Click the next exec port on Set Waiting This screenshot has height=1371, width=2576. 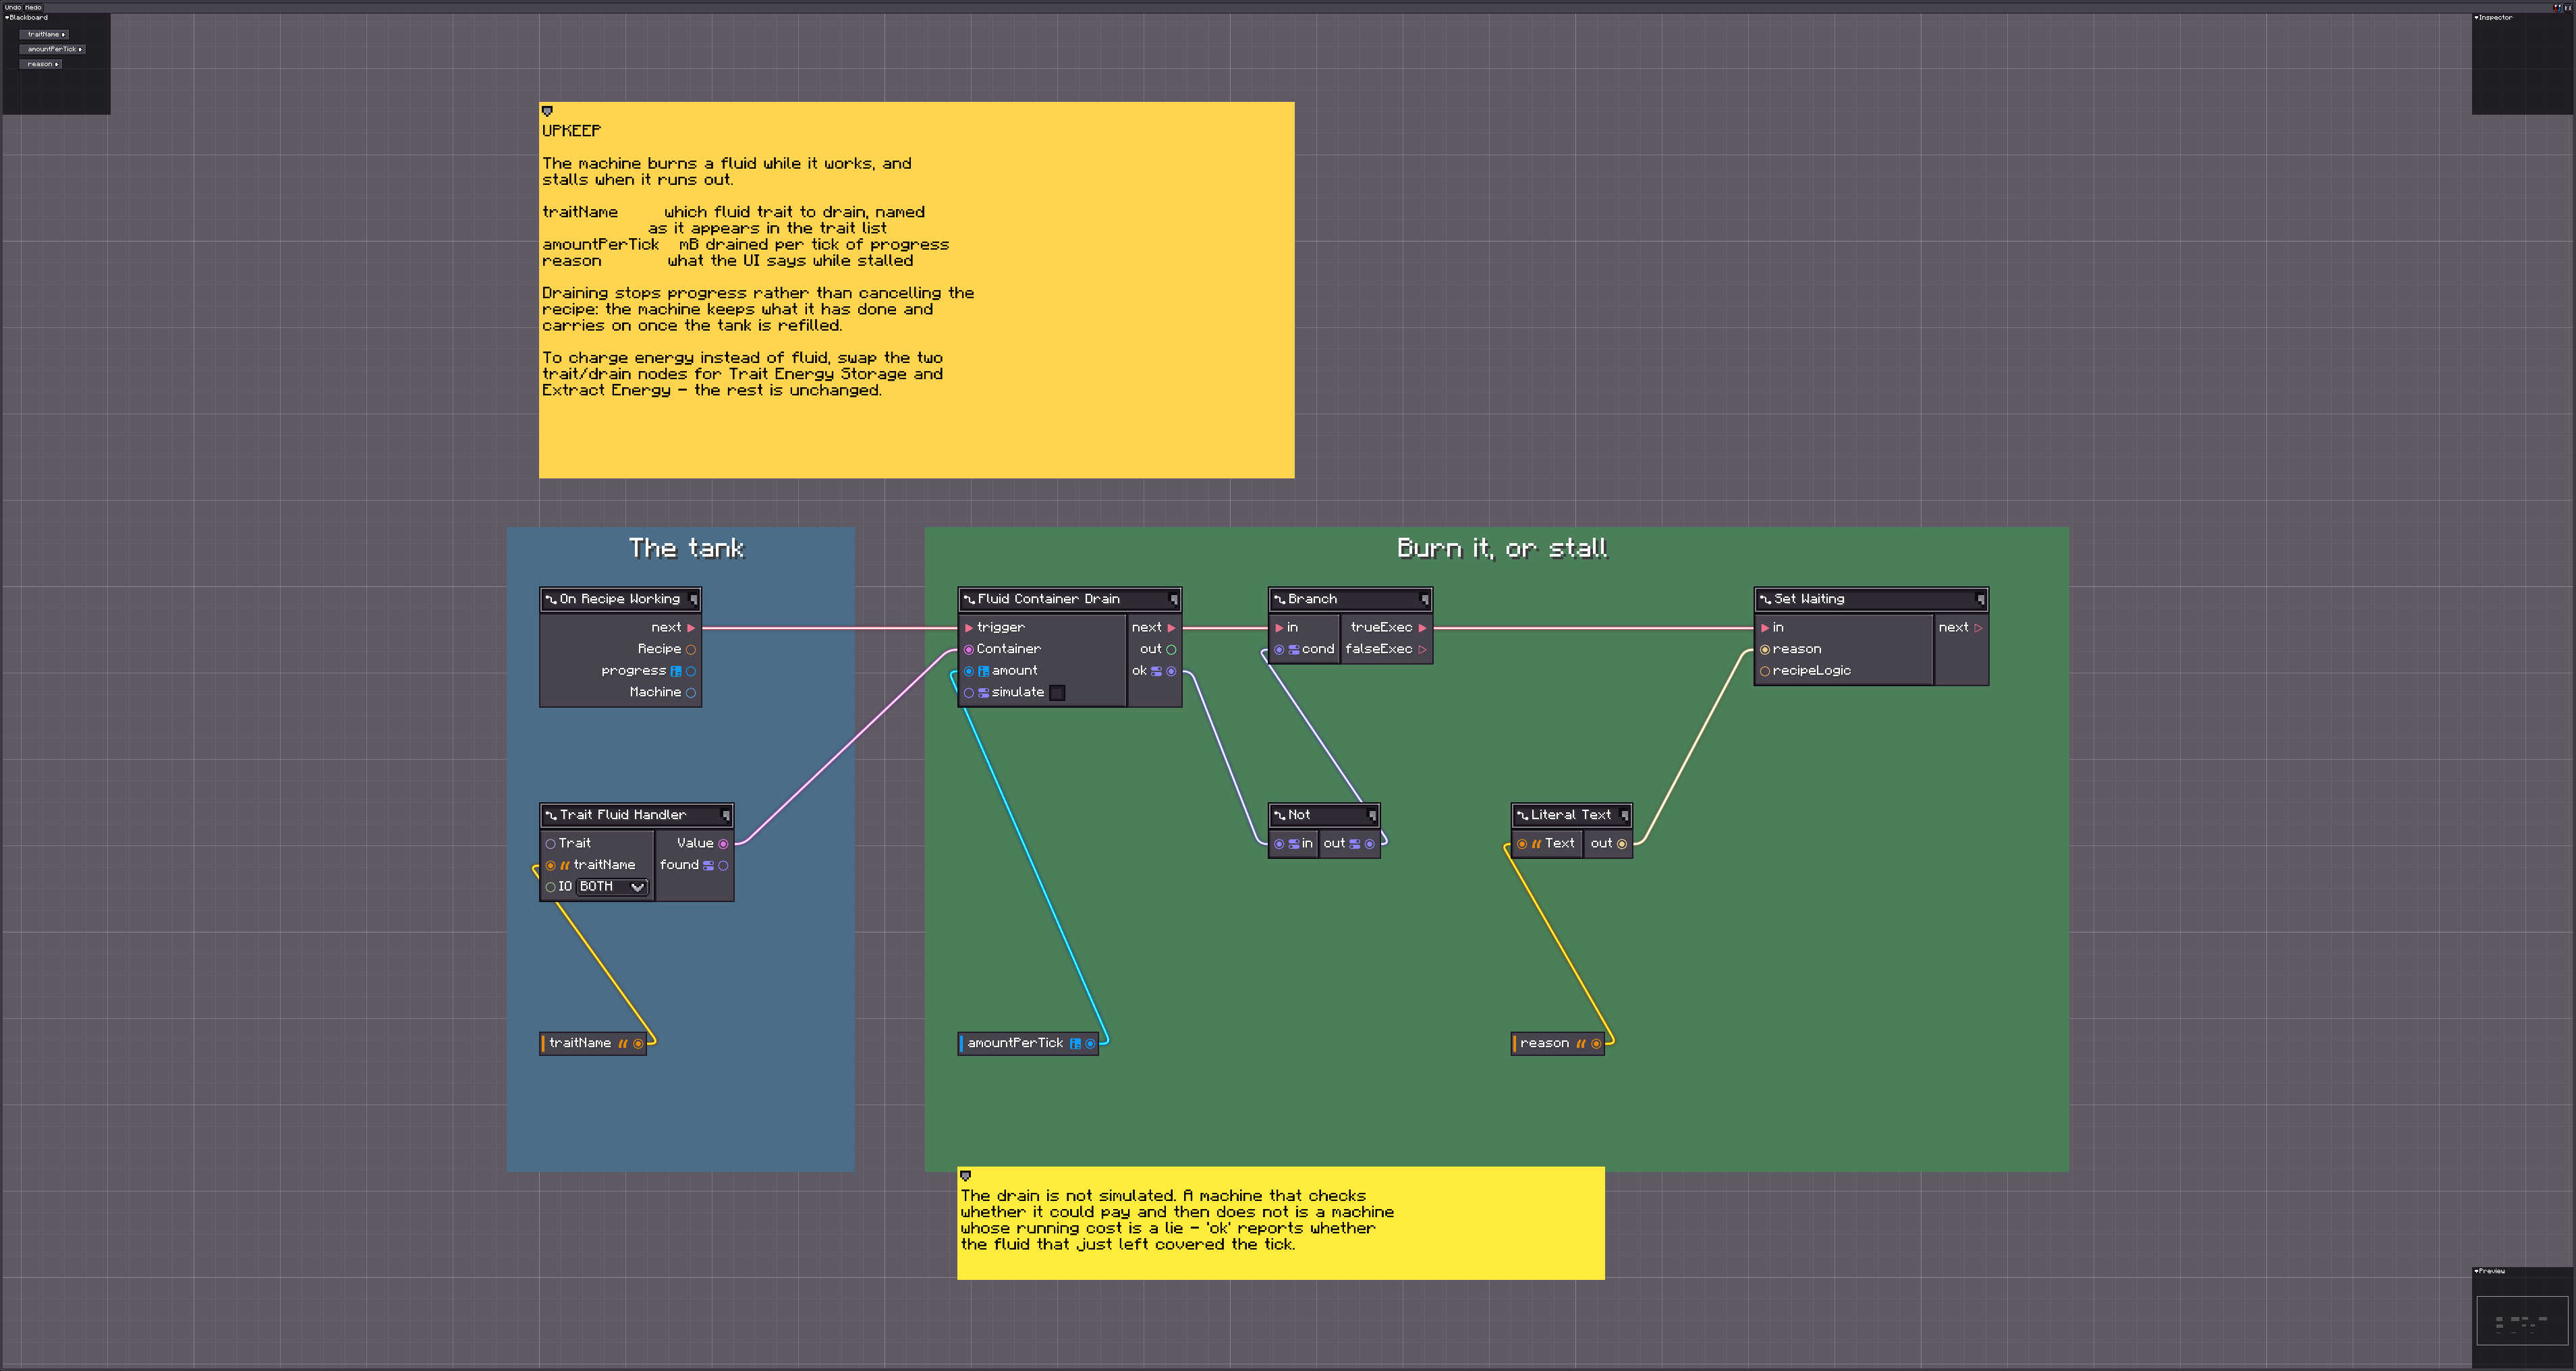point(1978,628)
